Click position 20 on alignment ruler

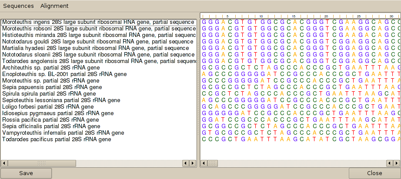[x=327, y=16]
